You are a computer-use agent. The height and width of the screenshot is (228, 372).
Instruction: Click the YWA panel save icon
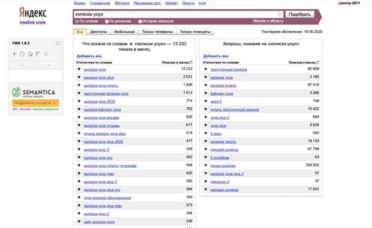pos(30,54)
